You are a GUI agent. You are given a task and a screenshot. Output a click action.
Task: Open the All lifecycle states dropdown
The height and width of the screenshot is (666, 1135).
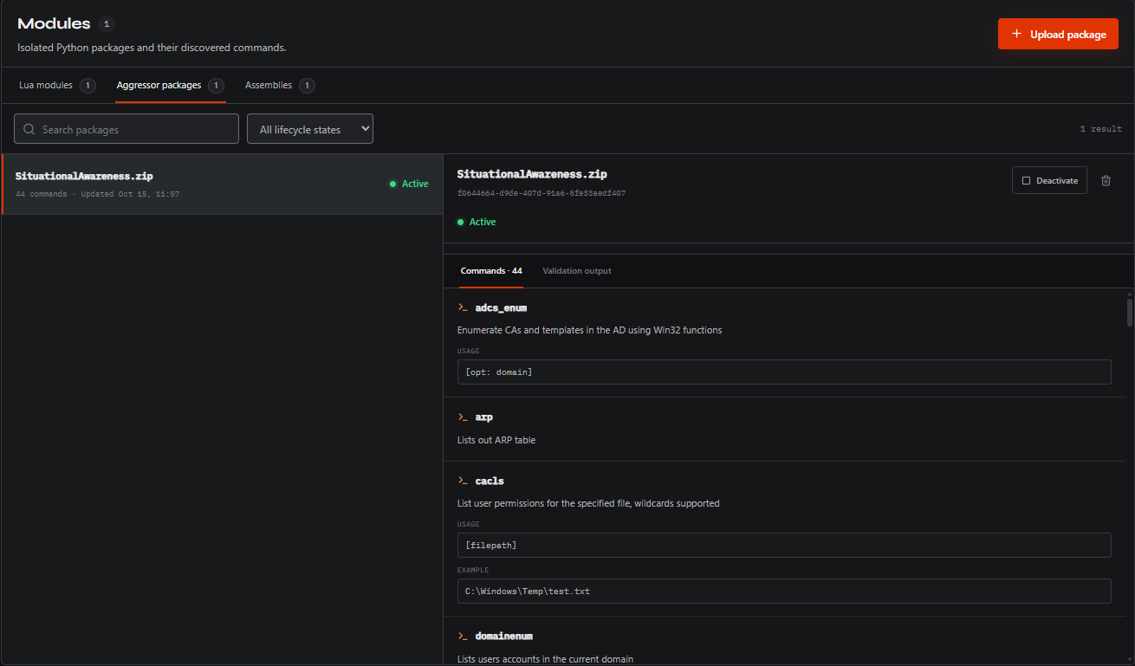pos(310,129)
